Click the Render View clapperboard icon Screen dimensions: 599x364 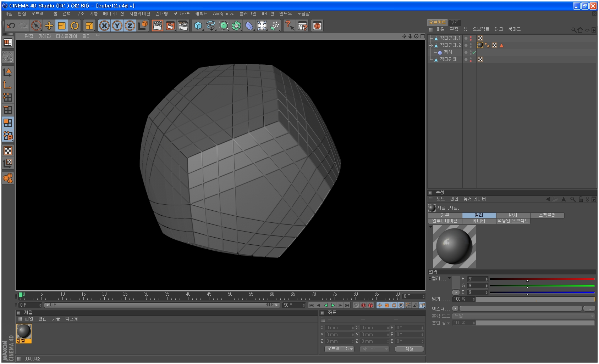(157, 25)
